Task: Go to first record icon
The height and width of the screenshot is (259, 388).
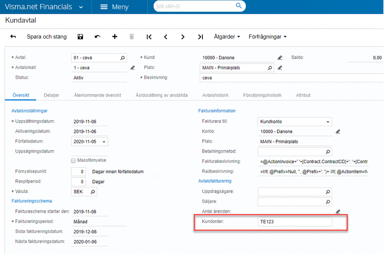Action: point(149,37)
